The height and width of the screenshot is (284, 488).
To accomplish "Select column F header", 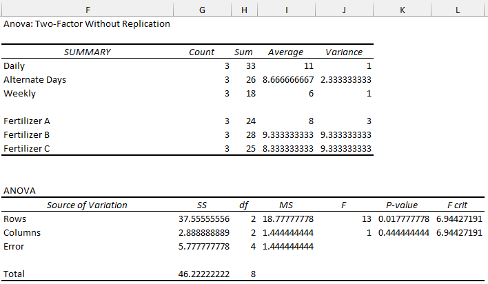I will [87, 8].
